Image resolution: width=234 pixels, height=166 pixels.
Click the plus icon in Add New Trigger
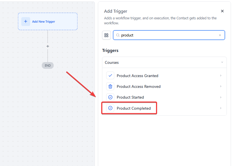(26, 22)
